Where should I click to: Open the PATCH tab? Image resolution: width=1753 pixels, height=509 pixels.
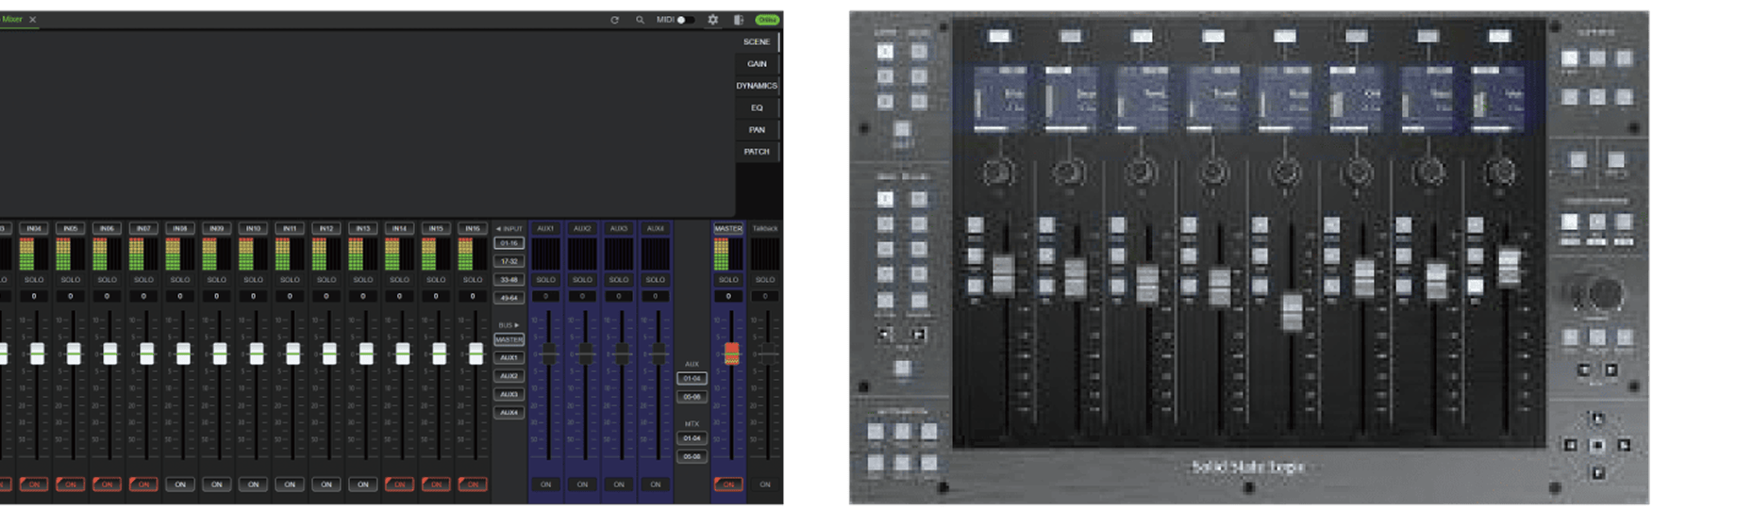pyautogui.click(x=757, y=152)
